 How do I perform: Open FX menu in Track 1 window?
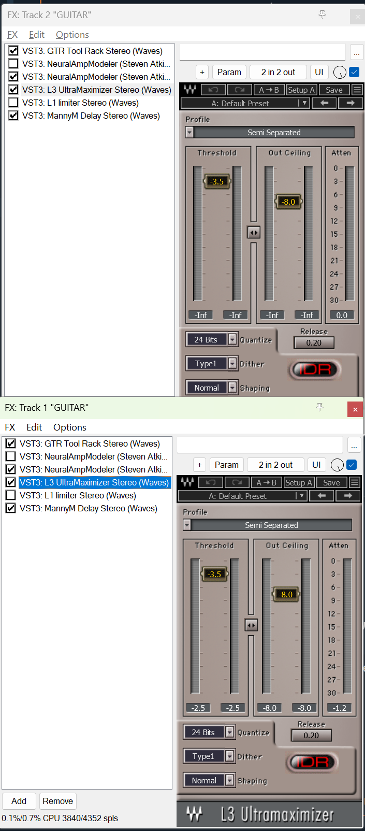(10, 427)
